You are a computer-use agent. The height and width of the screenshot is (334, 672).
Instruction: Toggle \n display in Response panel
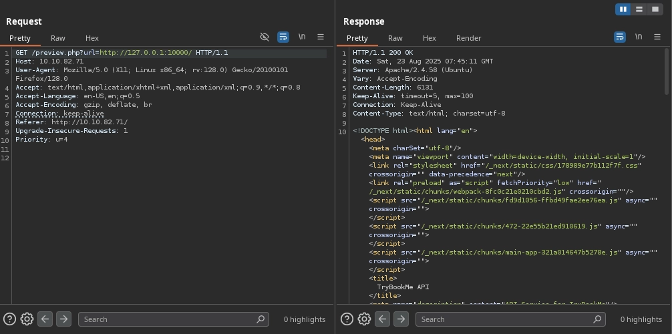[x=639, y=37]
